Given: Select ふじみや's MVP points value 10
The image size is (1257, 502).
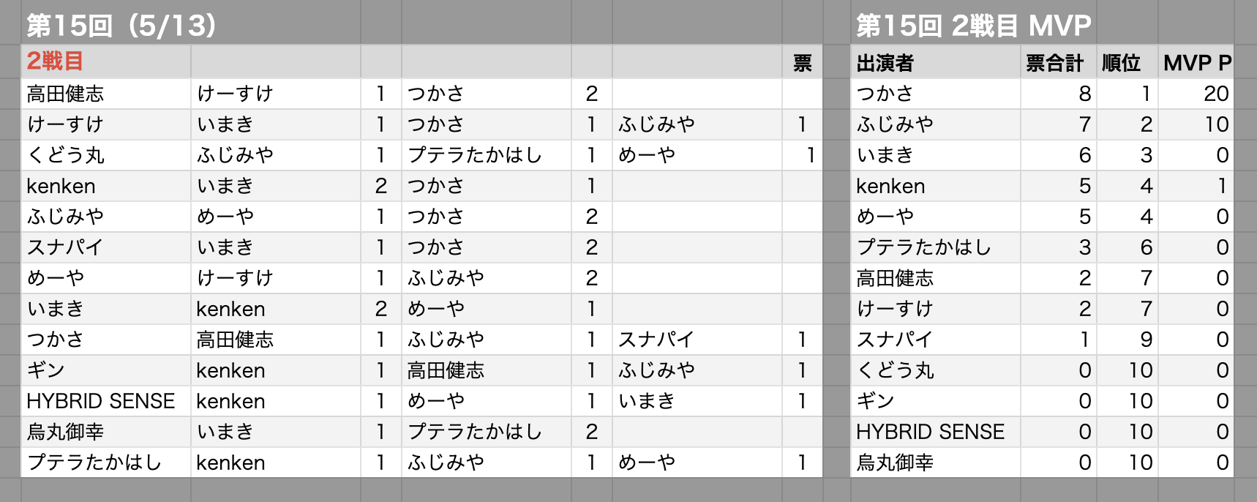Looking at the screenshot, I should pos(1216,124).
